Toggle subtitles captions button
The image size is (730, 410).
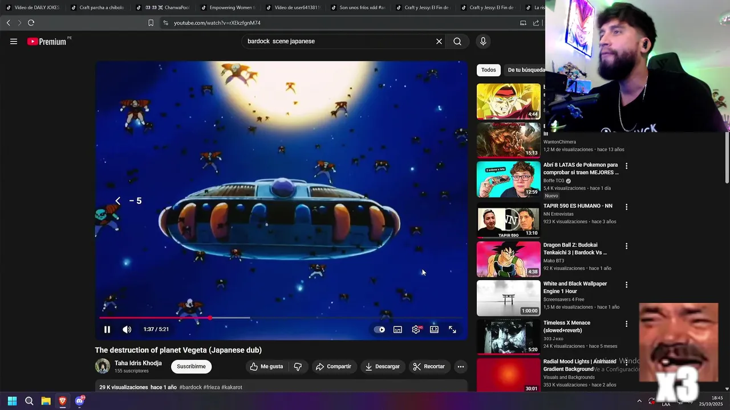[398, 330]
